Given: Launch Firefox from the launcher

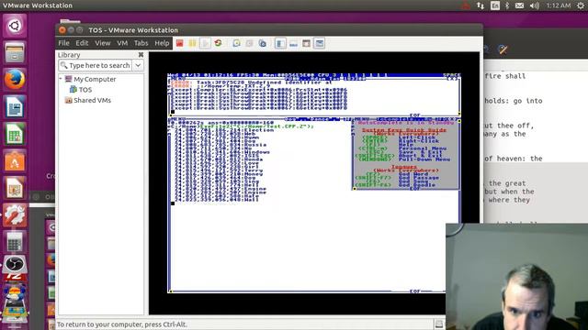Looking at the screenshot, I should tap(15, 80).
